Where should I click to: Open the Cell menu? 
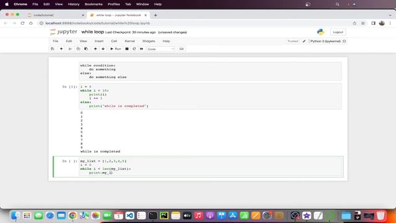point(114,41)
